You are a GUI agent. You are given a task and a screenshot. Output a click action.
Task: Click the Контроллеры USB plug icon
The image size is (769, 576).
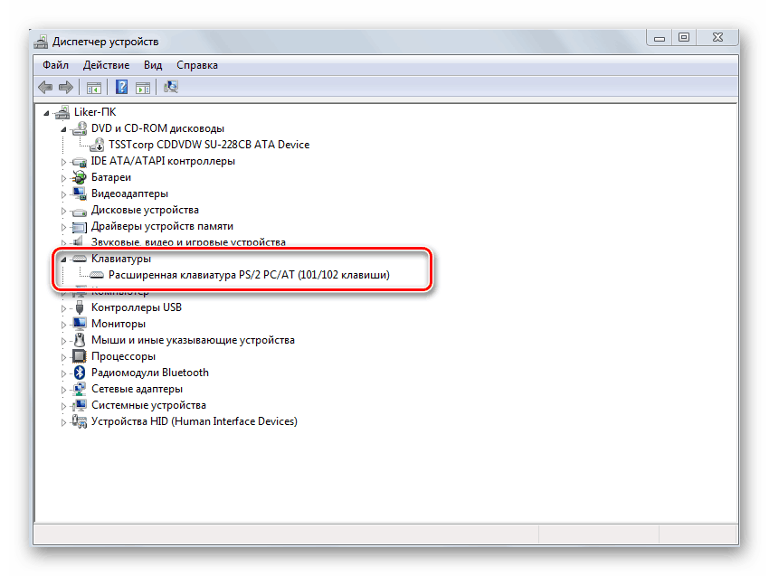pyautogui.click(x=80, y=307)
